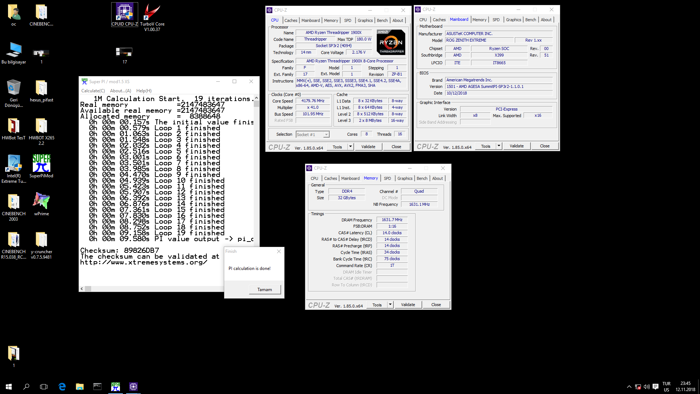Expand Tools dropdown arrow in Mainboard window
This screenshot has width=700, height=394.
point(499,146)
